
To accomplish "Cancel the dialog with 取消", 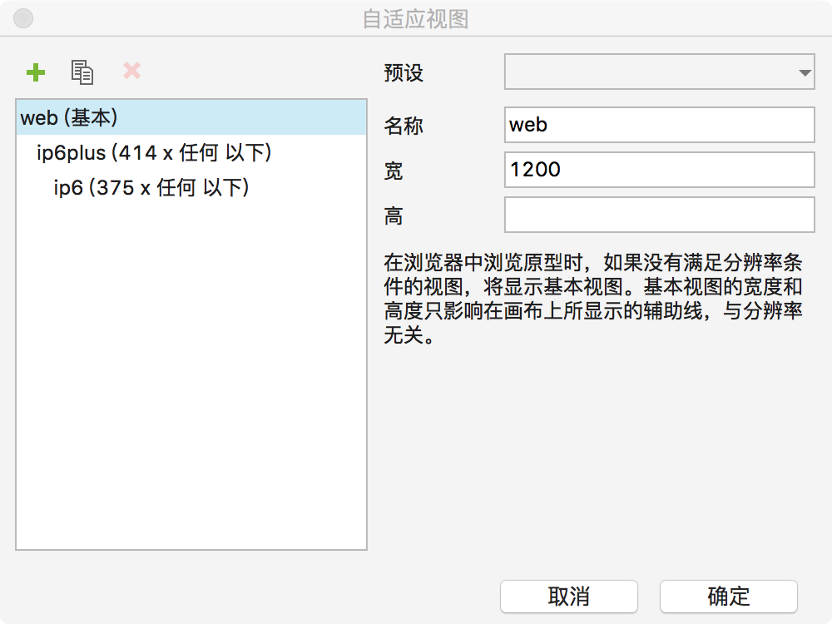I will (569, 597).
